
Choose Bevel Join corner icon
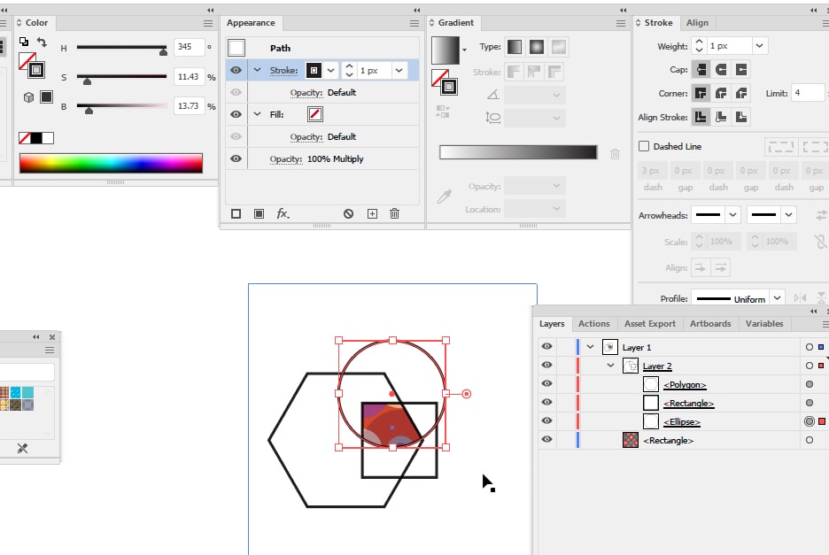point(741,93)
